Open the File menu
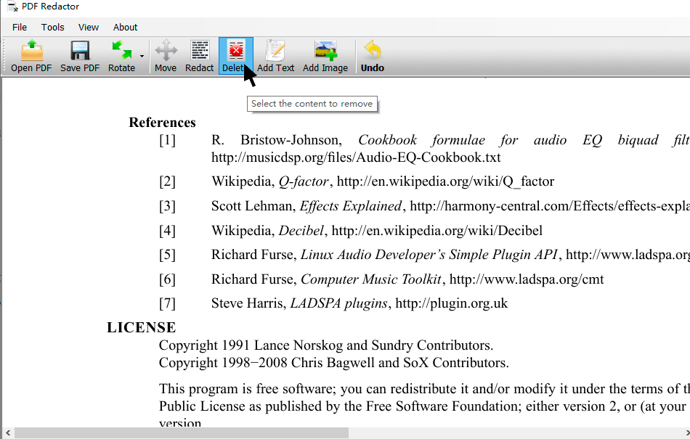The image size is (690, 439). 20,28
